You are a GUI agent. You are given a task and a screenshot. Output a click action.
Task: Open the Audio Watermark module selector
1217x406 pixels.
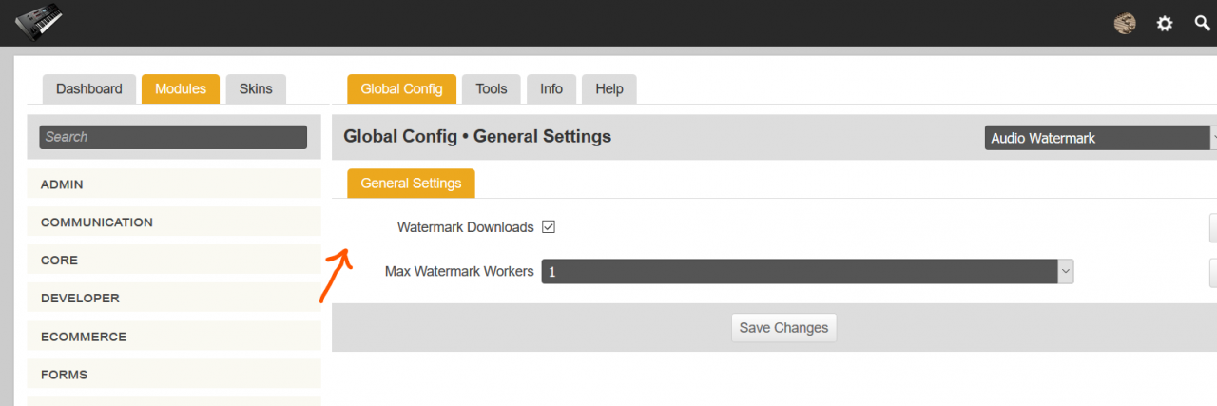pos(1100,138)
